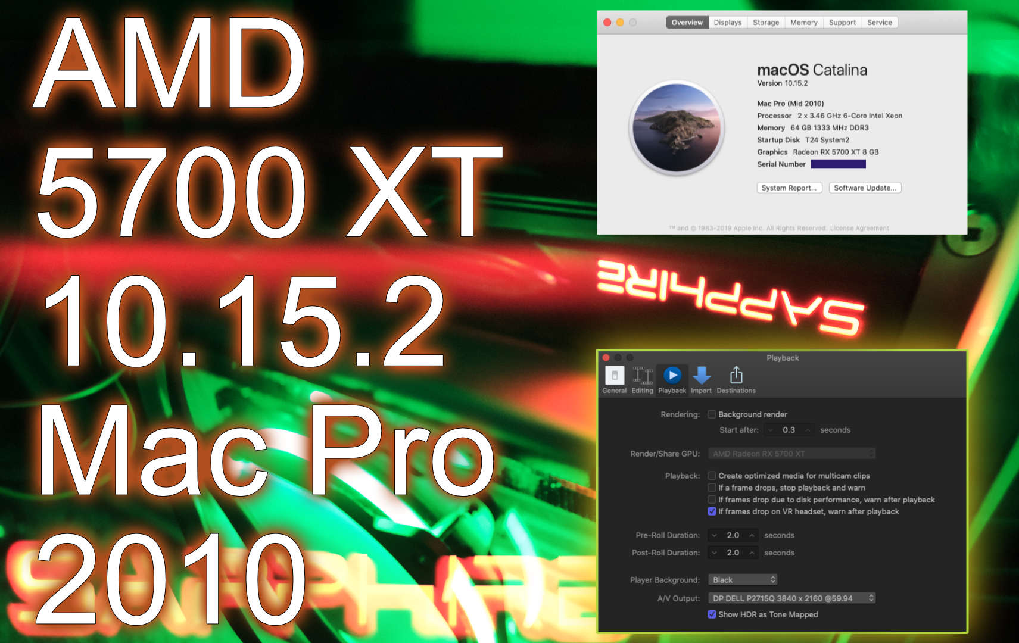
Task: Click '64 GB 1333 MHz DDR3' text
Action: (830, 127)
